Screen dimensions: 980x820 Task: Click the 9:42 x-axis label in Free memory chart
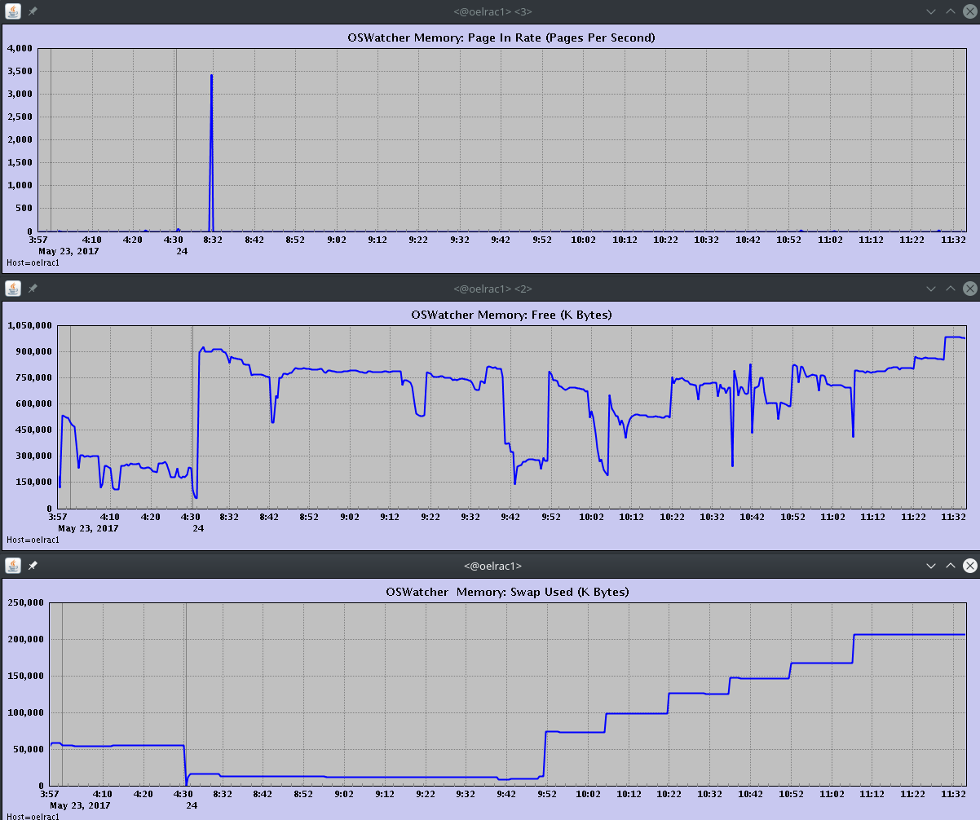click(510, 516)
